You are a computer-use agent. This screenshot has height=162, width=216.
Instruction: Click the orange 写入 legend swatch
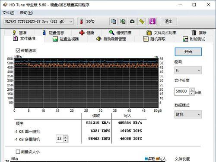click(157, 159)
